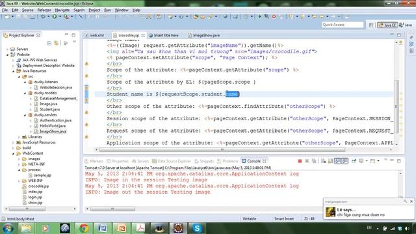Click the New file wizard toolbar icon
The image size is (416, 234).
point(7,16)
